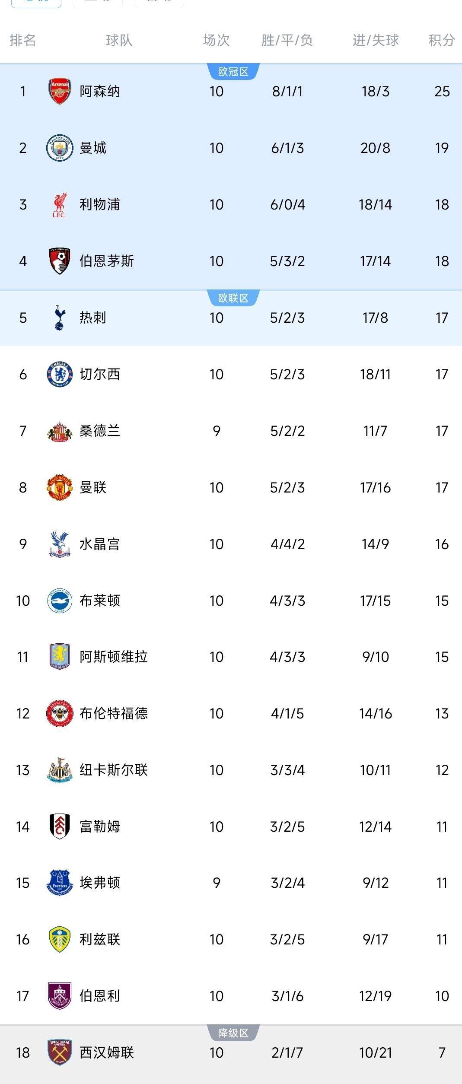Open the Liverpool L.F.C. badge
Image resolution: width=462 pixels, height=1084 pixels.
click(60, 204)
